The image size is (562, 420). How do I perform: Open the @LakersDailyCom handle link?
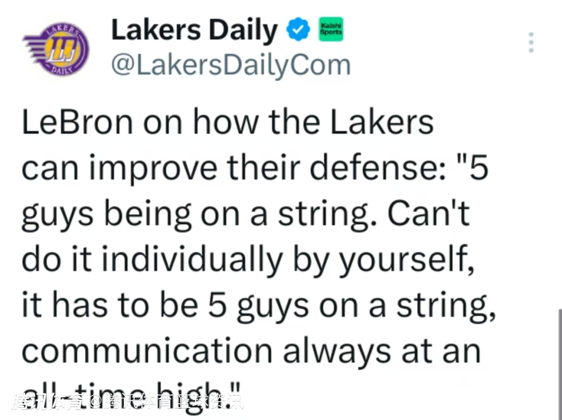231,66
